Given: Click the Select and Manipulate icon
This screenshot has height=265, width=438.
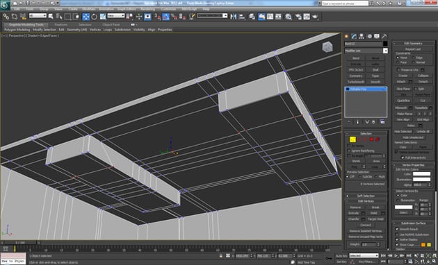Looking at the screenshot, I should tap(139, 17).
